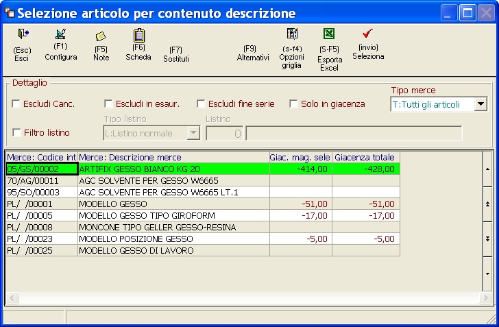
Task: Click the app icon in the title bar
Action: 10,13
